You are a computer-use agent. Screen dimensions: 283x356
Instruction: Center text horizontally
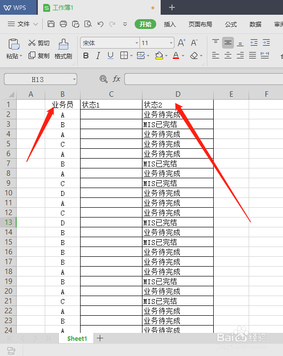228,55
